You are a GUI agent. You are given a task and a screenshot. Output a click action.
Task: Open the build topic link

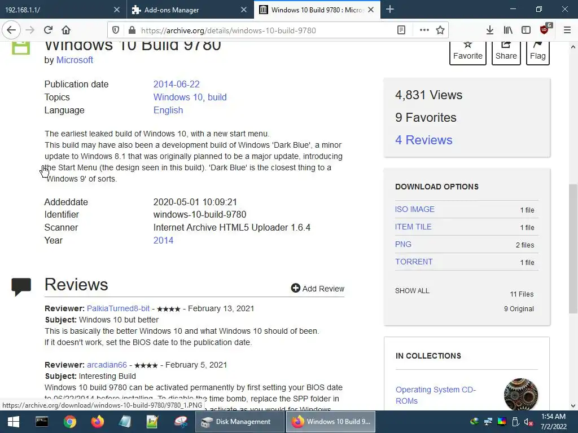217,97
